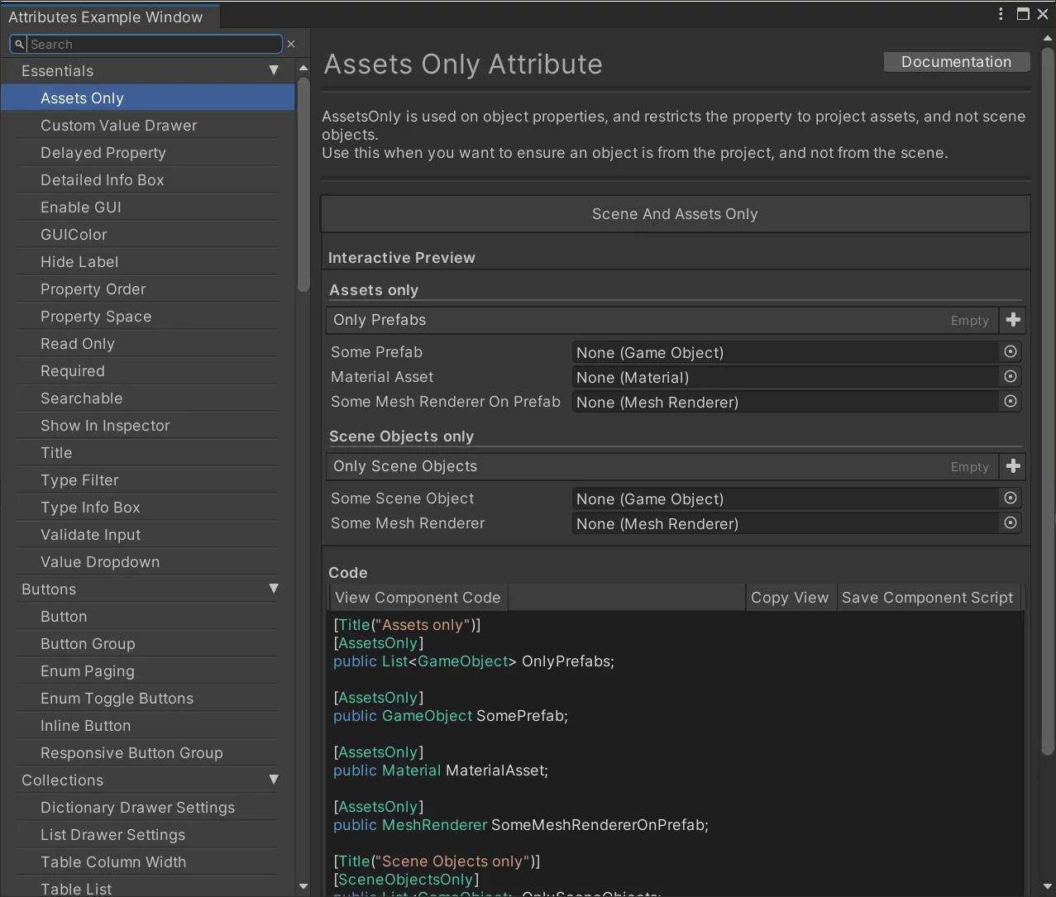Select Table Column Width item
The image size is (1056, 897).
tap(148, 862)
